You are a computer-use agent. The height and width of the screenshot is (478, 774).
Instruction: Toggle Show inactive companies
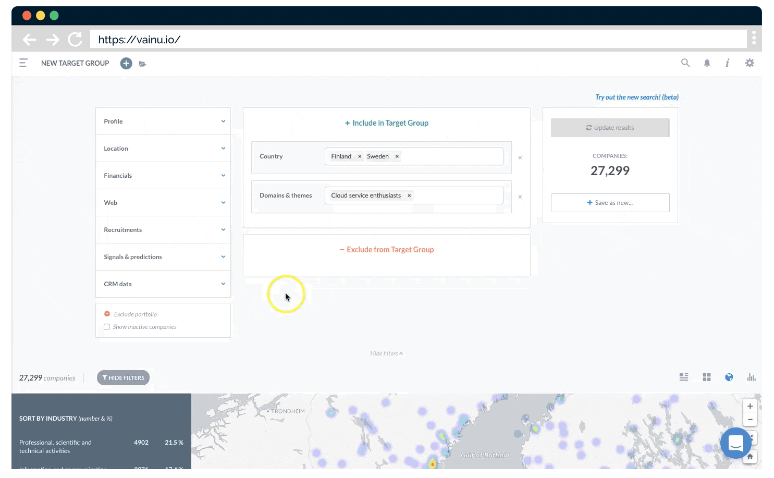(x=107, y=327)
